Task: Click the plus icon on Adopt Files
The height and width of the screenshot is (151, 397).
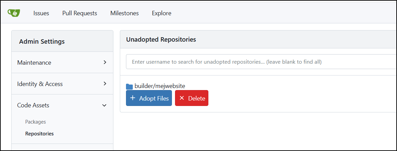Action: 132,98
